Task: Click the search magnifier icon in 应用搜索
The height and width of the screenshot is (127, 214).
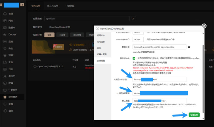Action: tap(132, 19)
